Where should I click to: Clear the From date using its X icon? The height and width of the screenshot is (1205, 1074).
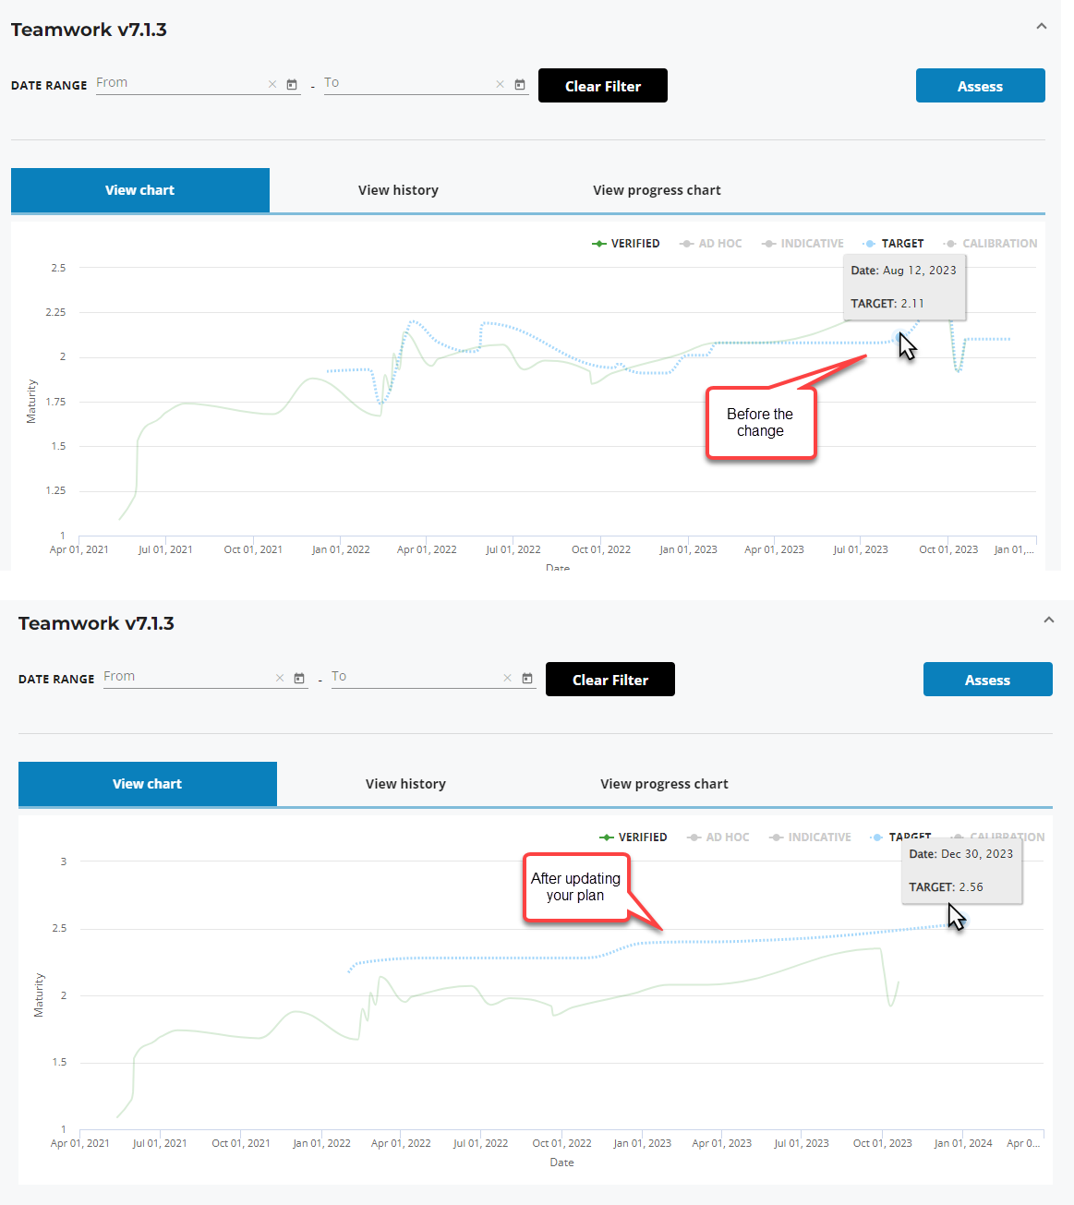coord(272,84)
